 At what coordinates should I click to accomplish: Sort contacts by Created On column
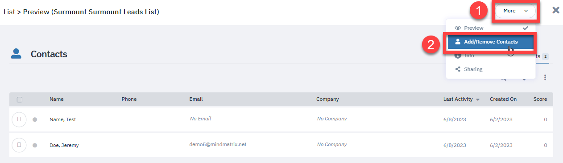pyautogui.click(x=503, y=99)
